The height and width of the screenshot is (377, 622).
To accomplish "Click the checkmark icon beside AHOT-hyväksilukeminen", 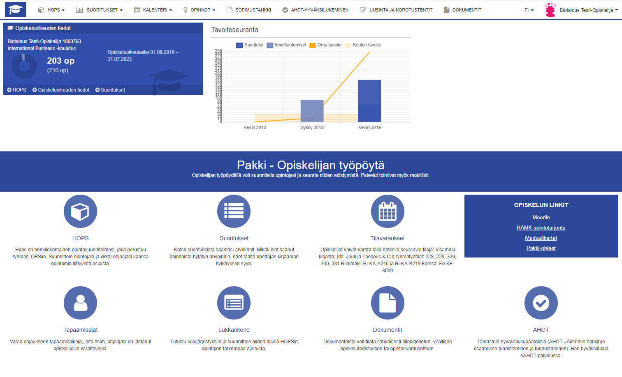I will (x=285, y=10).
